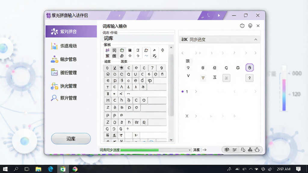
Task: Click the phone icon in title bar
Action: pyautogui.click(x=209, y=15)
